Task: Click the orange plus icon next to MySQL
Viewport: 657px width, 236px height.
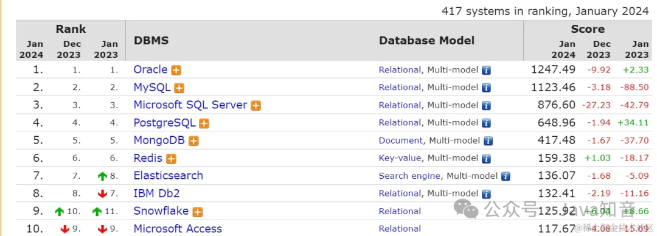Action: coord(179,88)
